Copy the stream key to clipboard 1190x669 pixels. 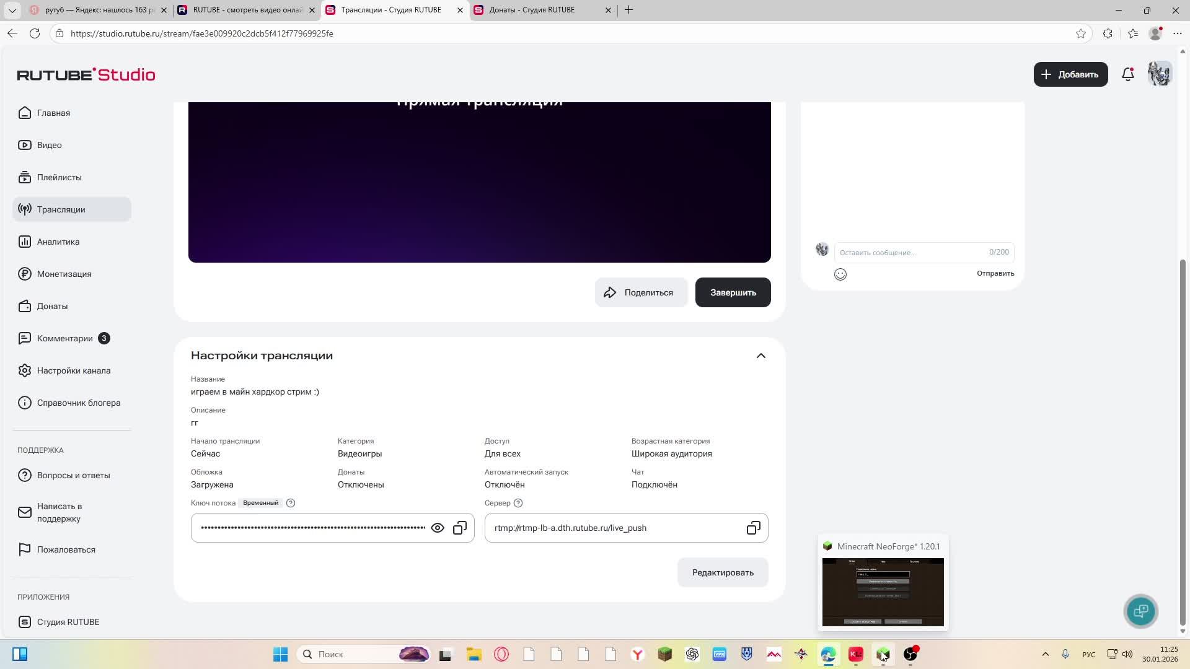tap(460, 528)
